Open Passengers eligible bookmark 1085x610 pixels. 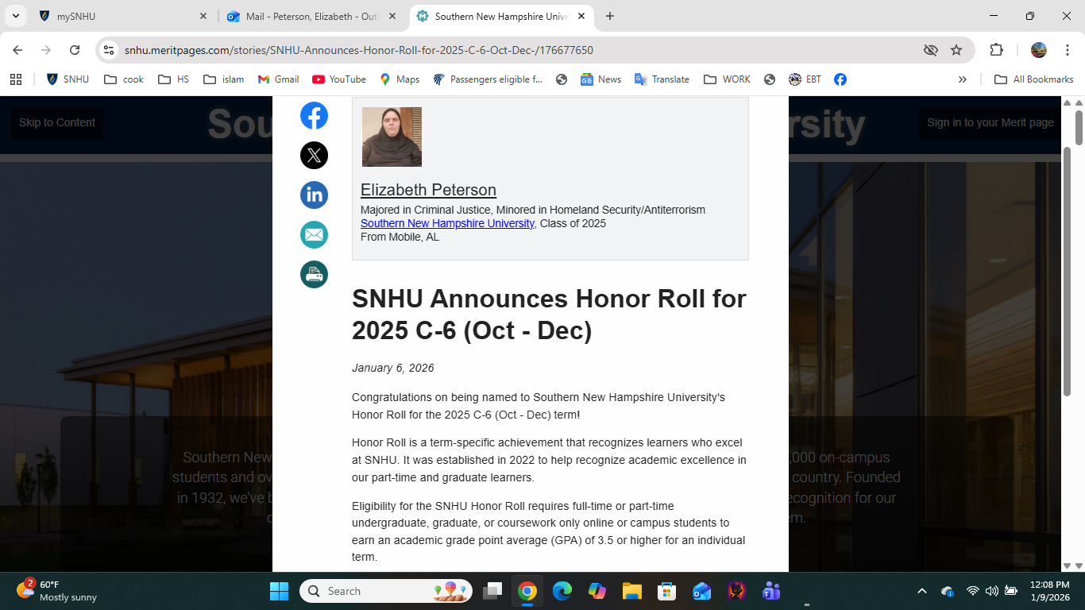pyautogui.click(x=488, y=79)
